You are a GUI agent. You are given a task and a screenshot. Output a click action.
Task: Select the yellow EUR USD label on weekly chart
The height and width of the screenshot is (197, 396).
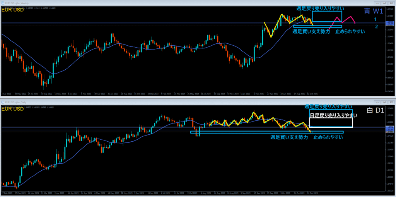13,9
